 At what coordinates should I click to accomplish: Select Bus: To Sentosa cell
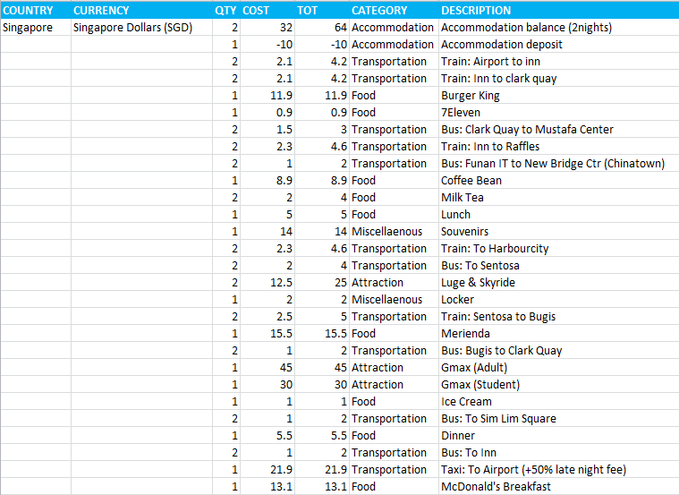click(558, 265)
